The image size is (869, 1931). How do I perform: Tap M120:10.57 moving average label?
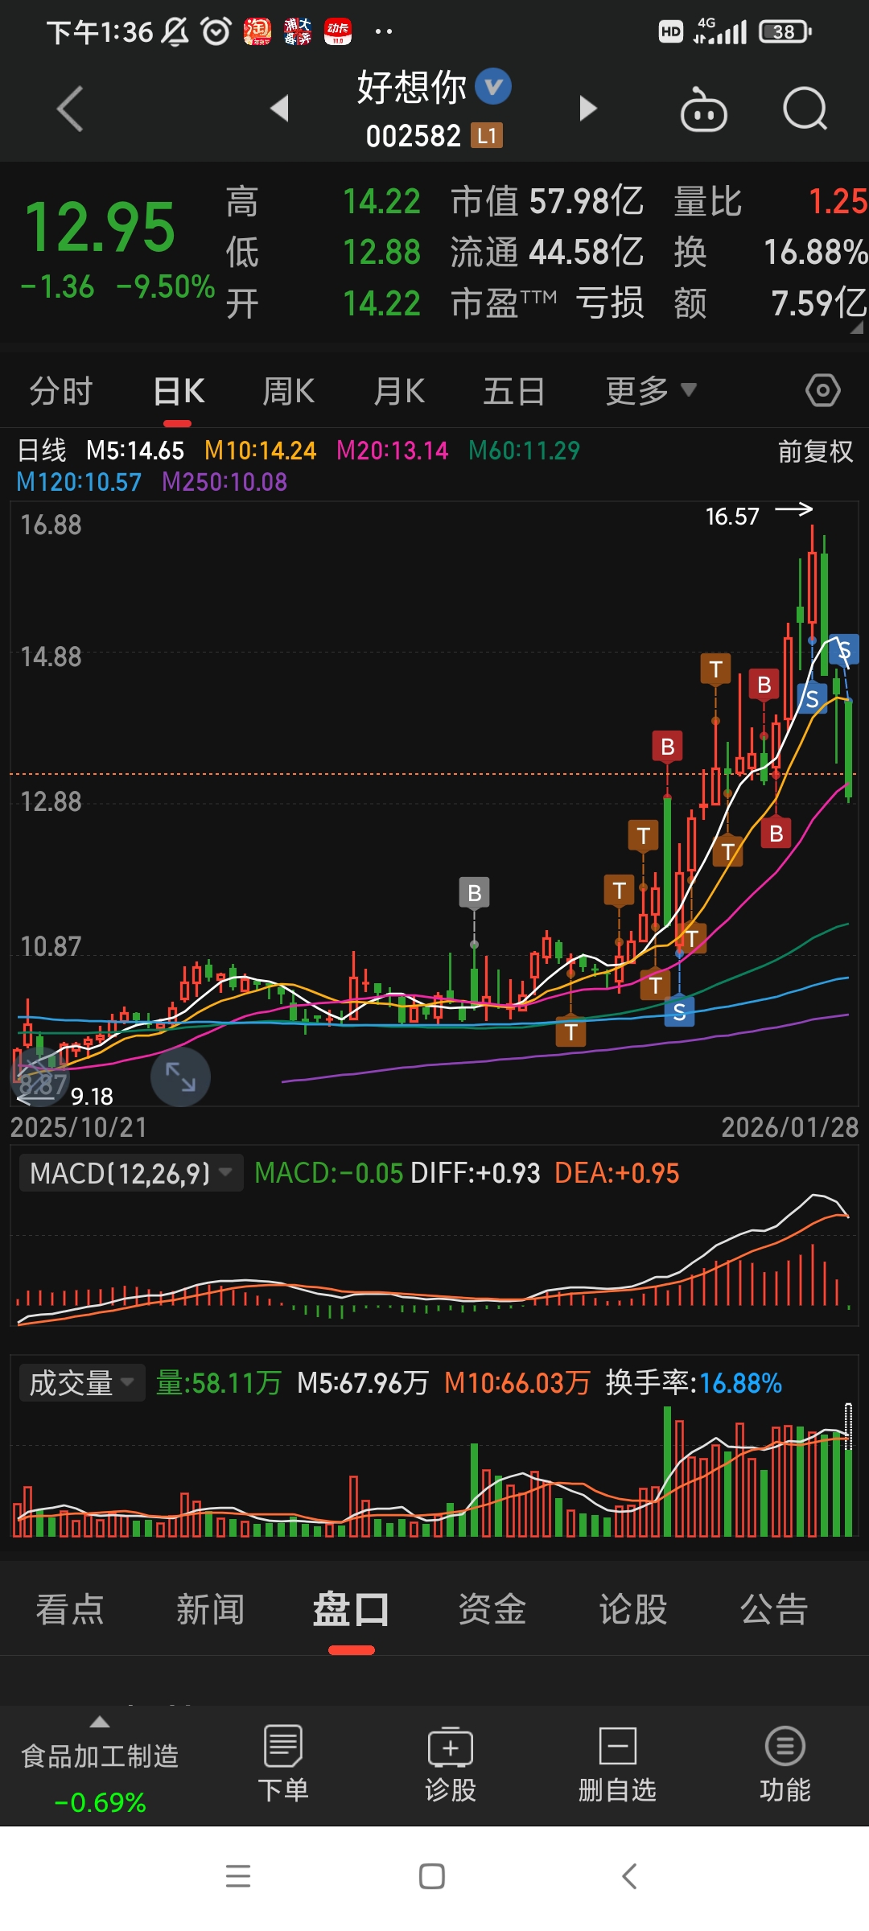pyautogui.click(x=79, y=482)
